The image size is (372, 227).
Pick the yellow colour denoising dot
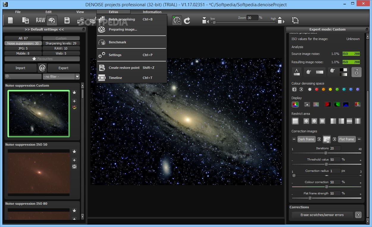[330, 89]
